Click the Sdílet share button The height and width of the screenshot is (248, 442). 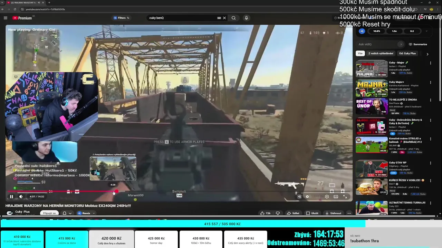coord(293,213)
